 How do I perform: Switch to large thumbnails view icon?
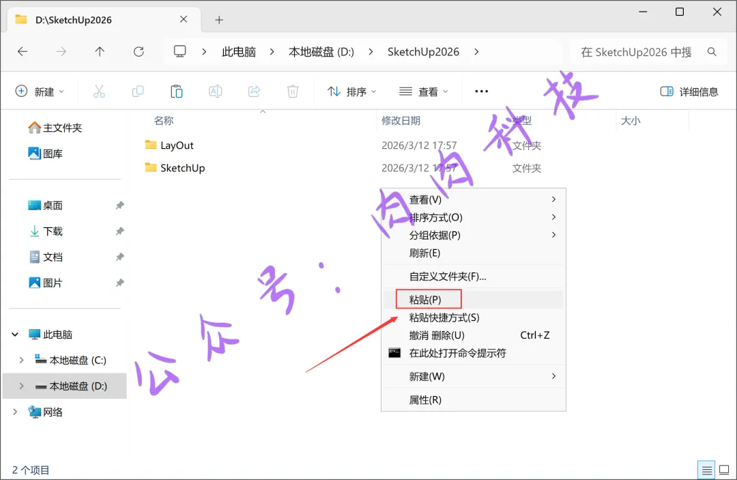click(x=724, y=470)
